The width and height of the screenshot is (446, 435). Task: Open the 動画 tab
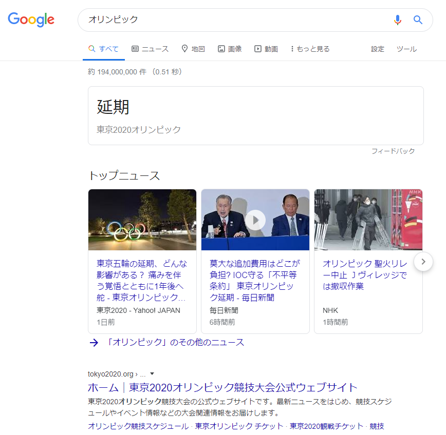click(266, 49)
